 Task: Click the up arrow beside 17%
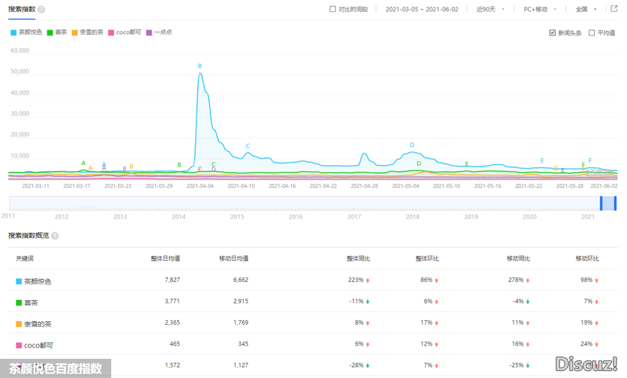coord(437,323)
